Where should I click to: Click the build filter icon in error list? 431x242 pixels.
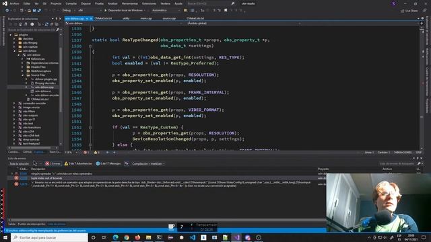point(127,163)
